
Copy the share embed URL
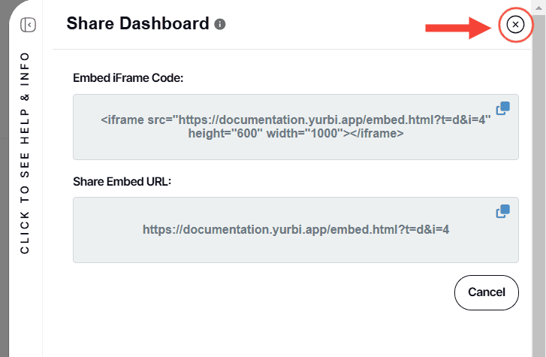tap(503, 211)
